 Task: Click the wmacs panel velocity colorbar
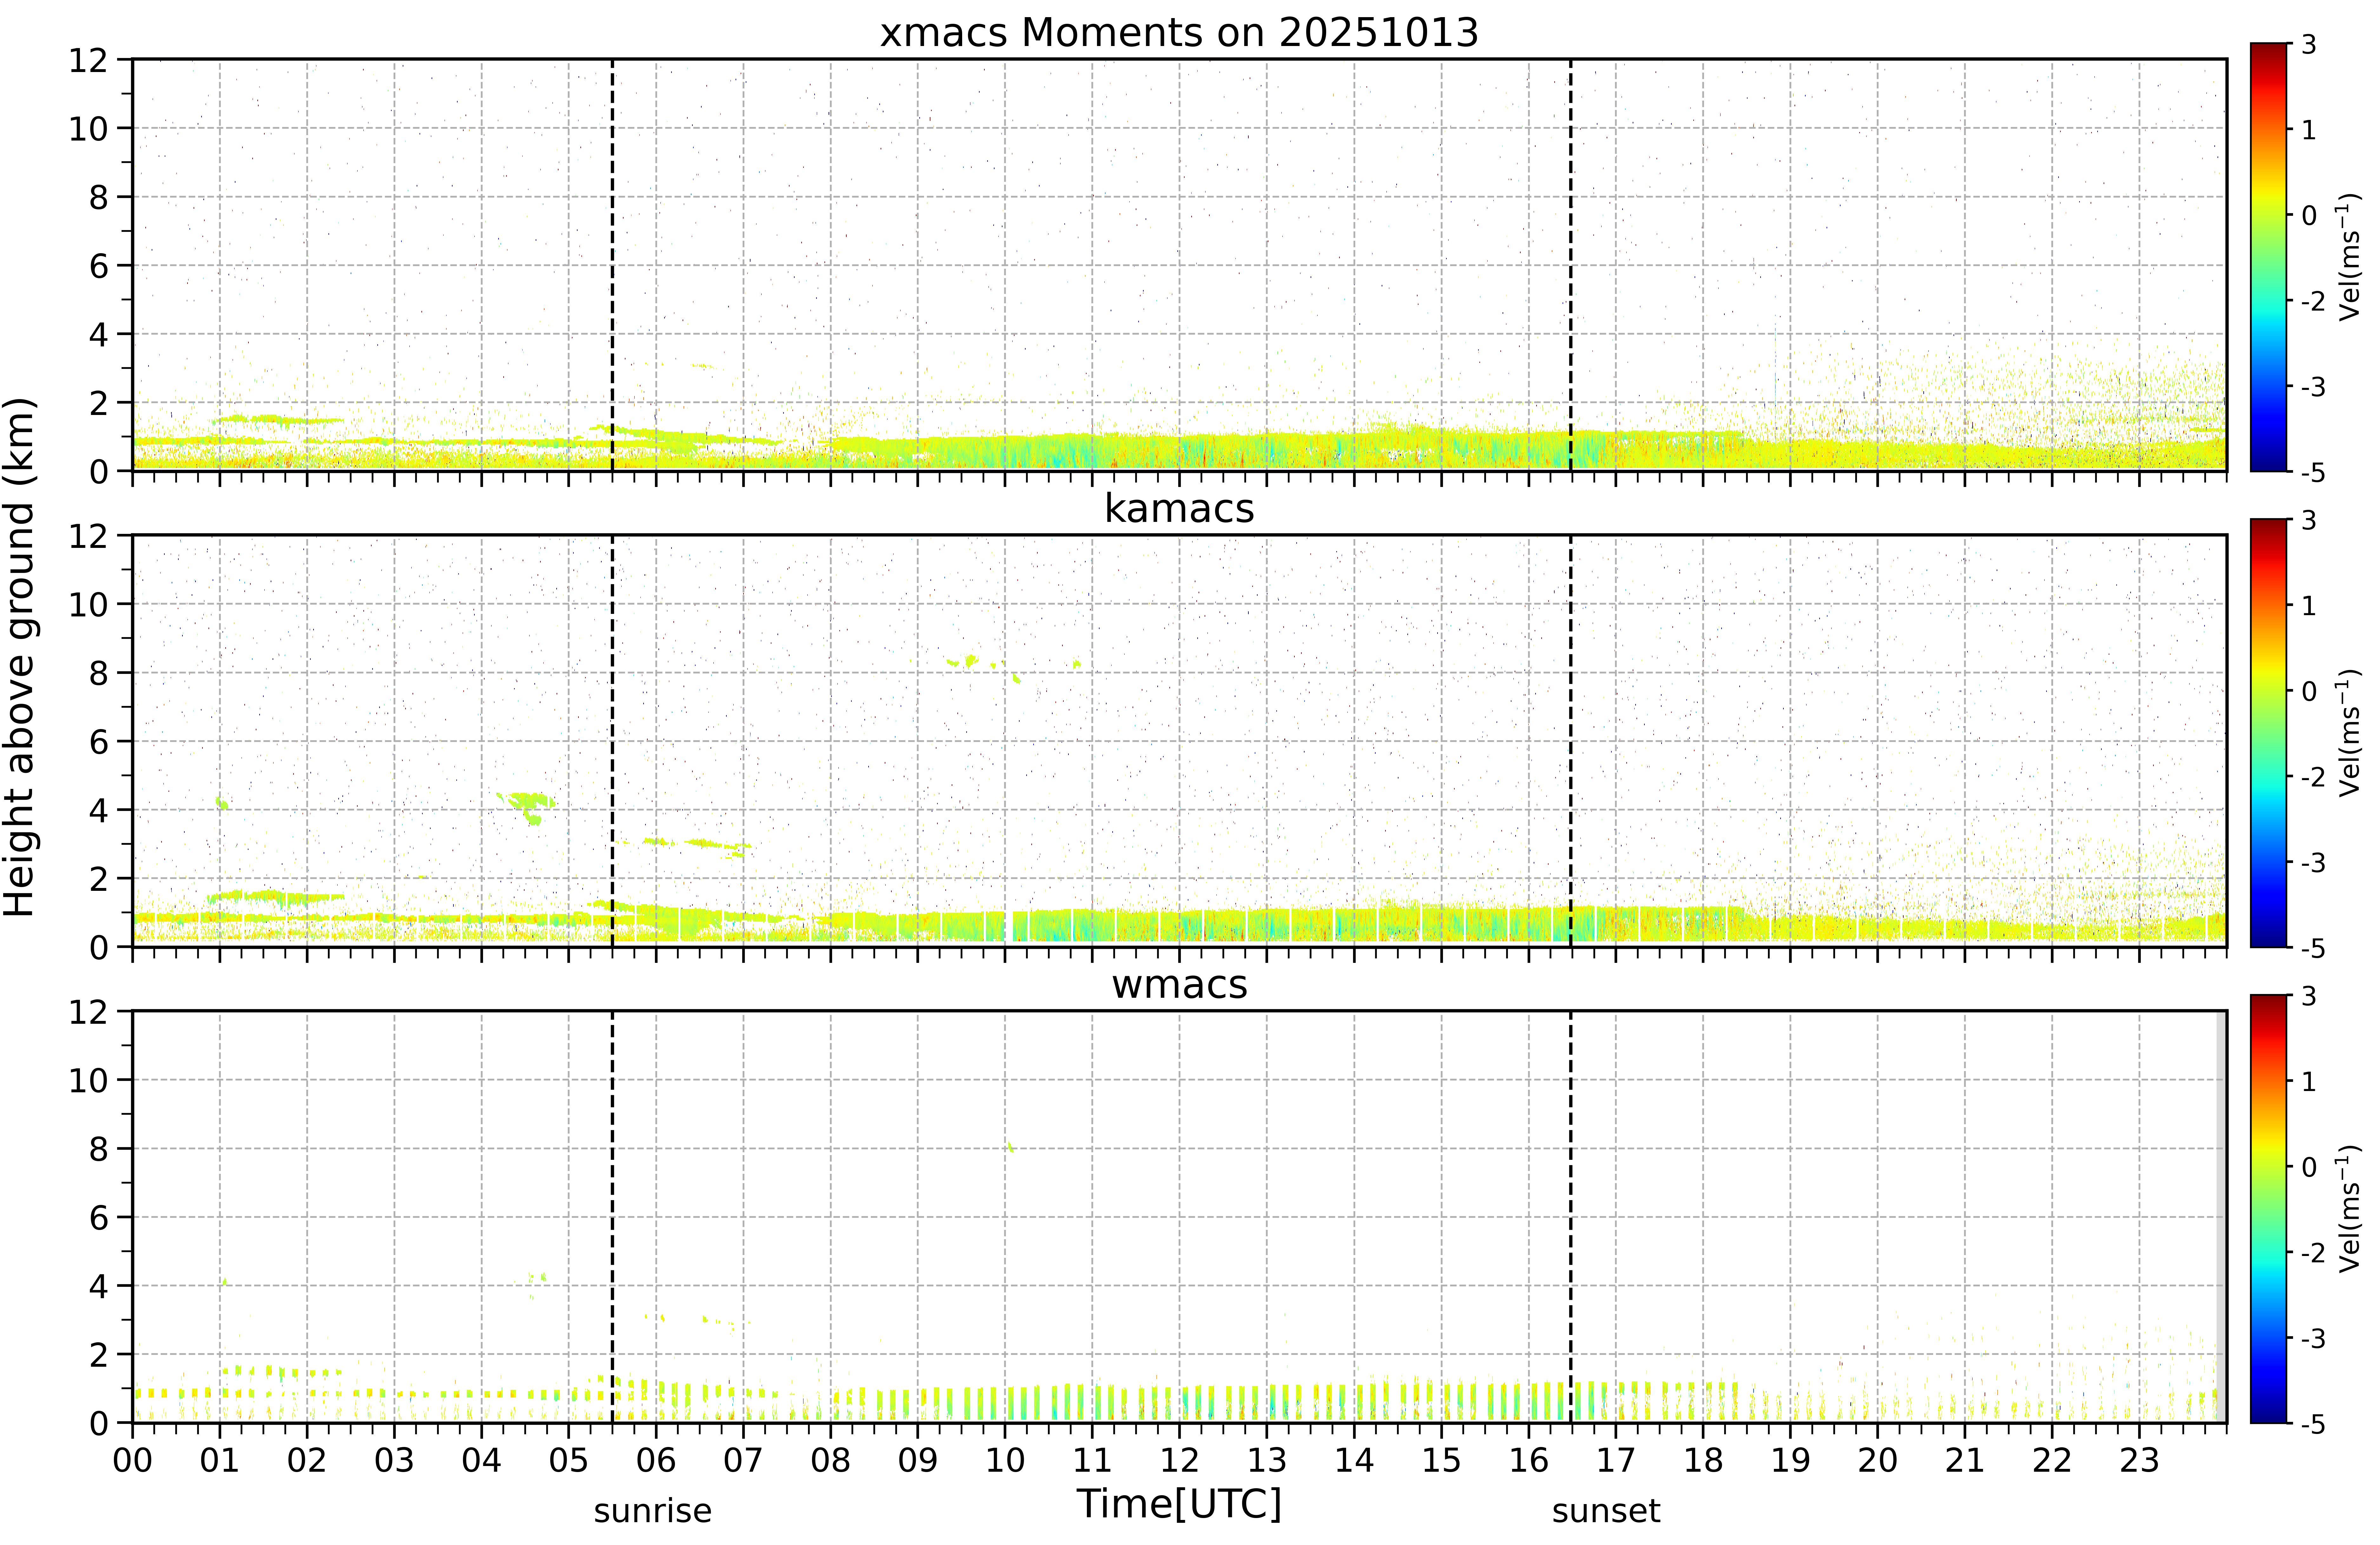click(2268, 1209)
